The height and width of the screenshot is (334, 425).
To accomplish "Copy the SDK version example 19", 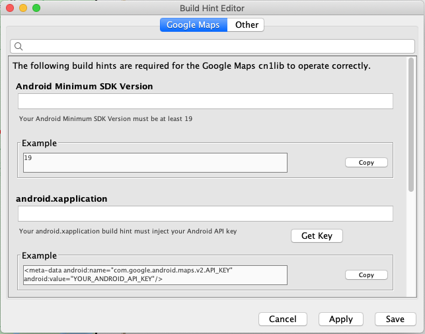I will [366, 163].
